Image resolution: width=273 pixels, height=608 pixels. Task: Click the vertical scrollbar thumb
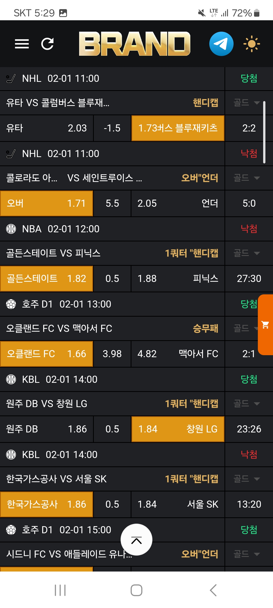[x=264, y=132]
